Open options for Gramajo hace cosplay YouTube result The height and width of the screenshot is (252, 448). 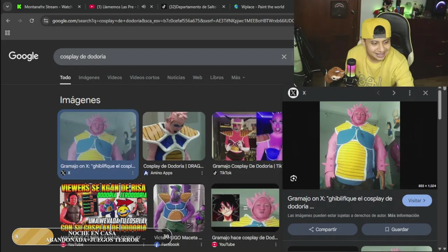275,244
